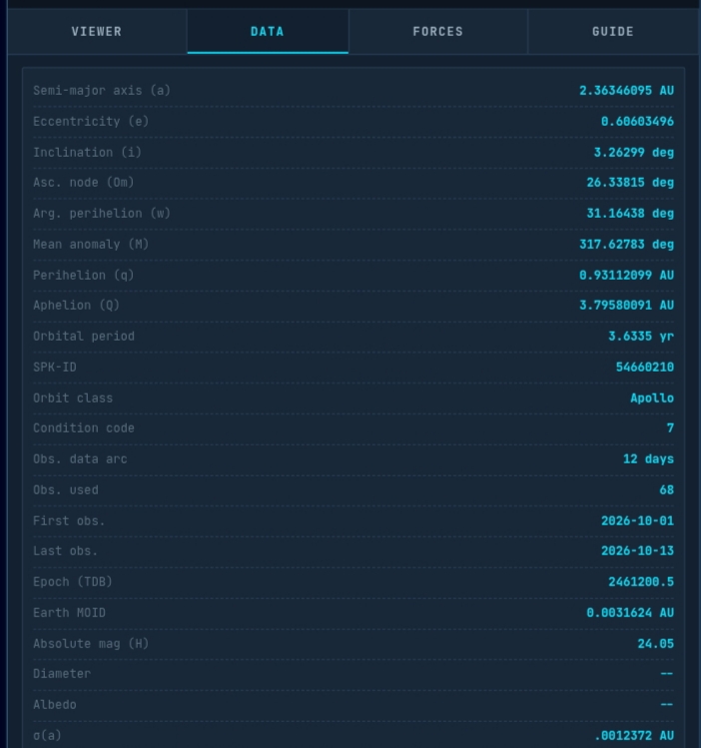
Task: Click the obs. data arc value 12 days
Action: (648, 459)
